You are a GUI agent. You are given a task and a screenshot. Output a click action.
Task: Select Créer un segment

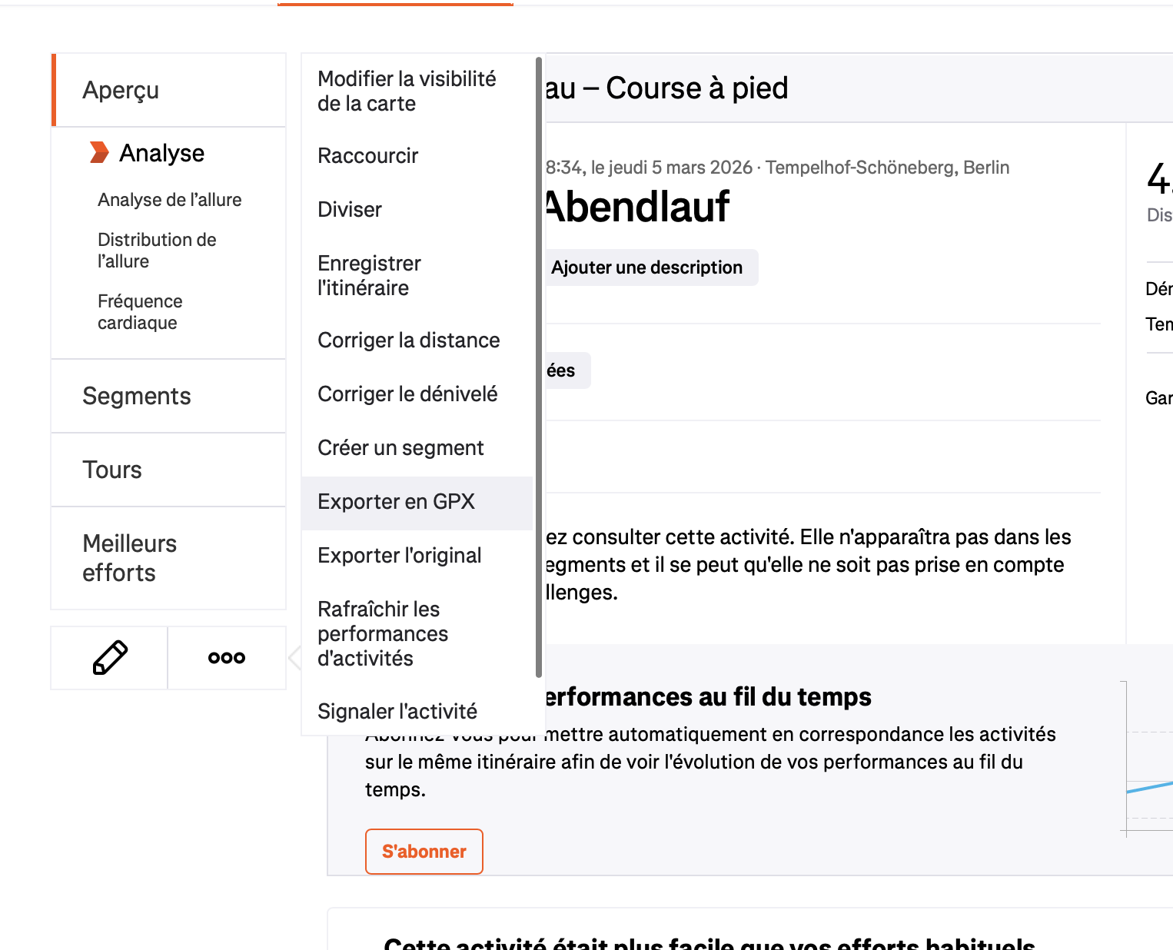tap(400, 447)
